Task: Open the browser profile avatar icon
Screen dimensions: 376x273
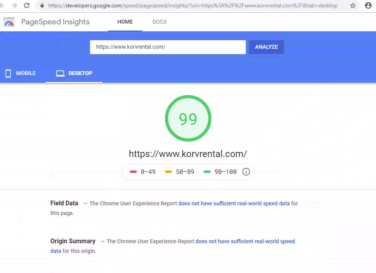Action: pos(367,6)
